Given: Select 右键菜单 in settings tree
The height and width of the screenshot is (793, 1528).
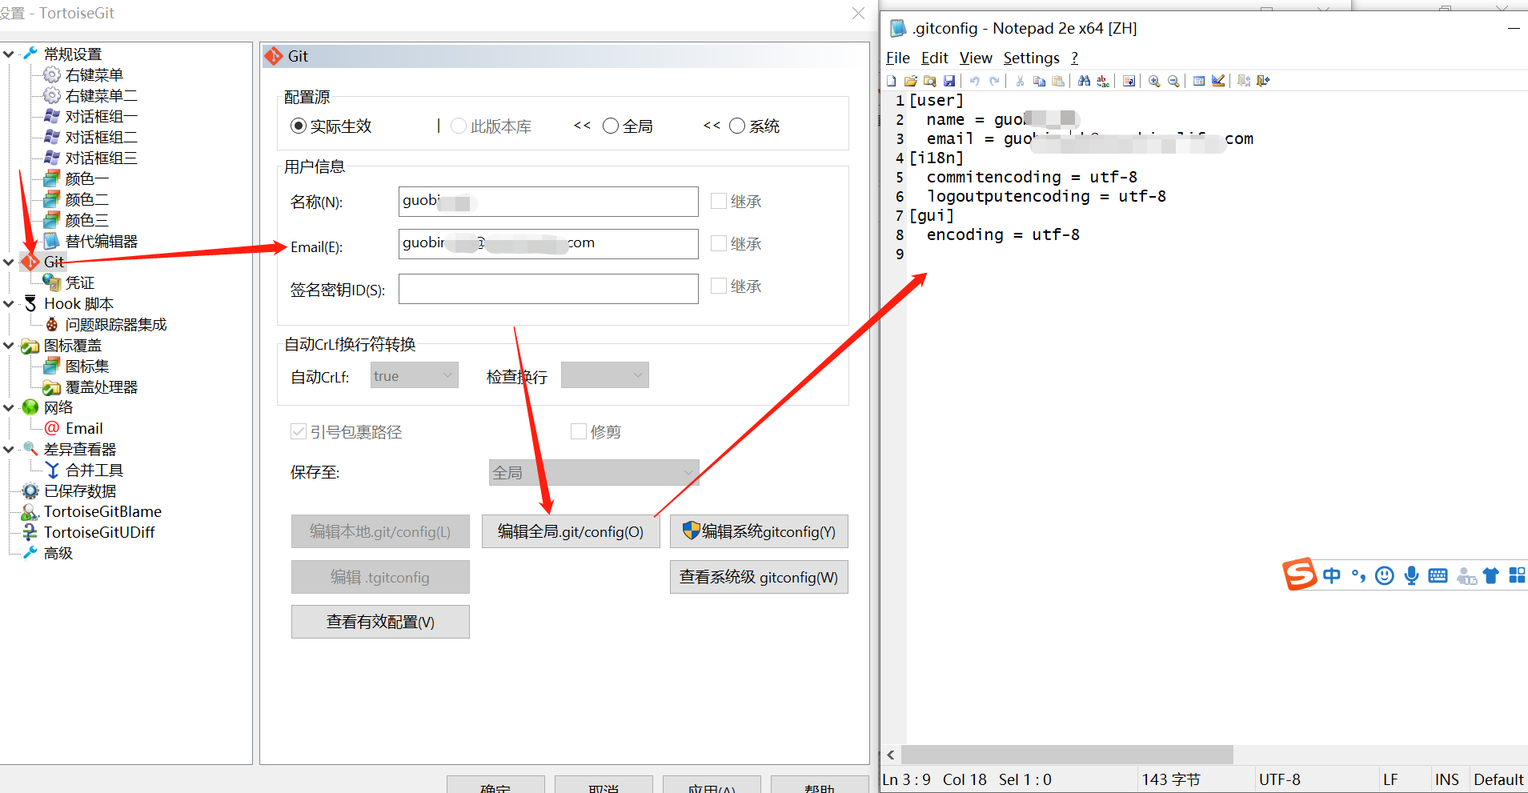Looking at the screenshot, I should (x=94, y=75).
